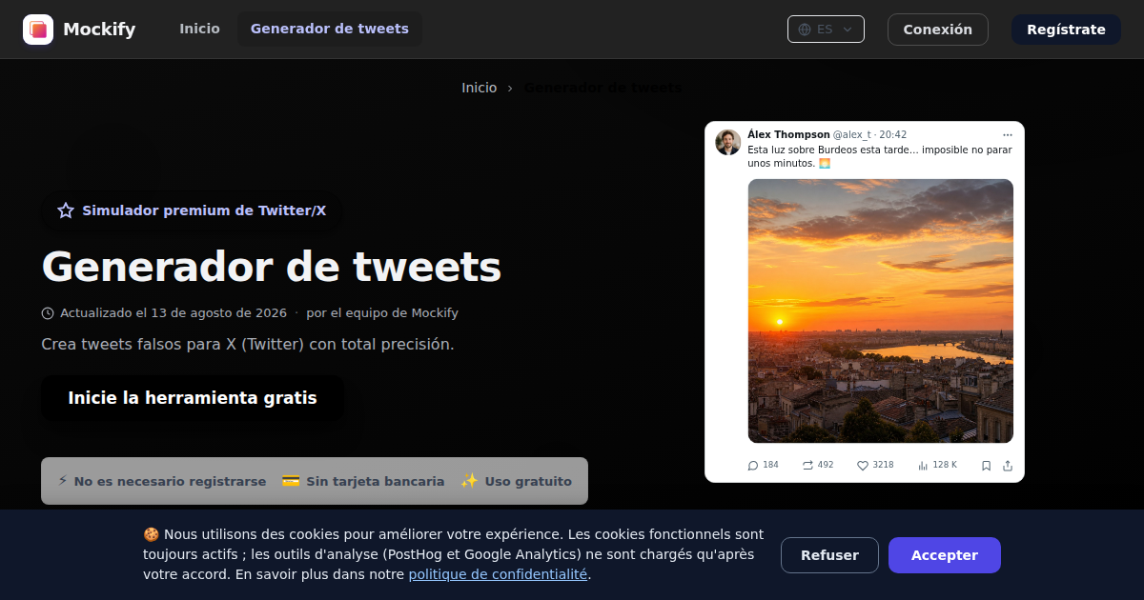Click the lightning bolt icon
The width and height of the screenshot is (1144, 600).
pos(63,481)
